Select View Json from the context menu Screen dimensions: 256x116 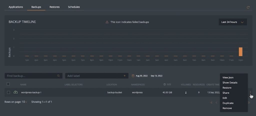[x=228, y=77]
